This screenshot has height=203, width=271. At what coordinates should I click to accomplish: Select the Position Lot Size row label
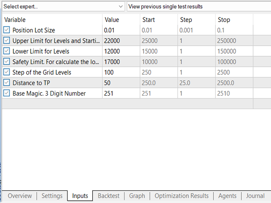pyautogui.click(x=34, y=30)
